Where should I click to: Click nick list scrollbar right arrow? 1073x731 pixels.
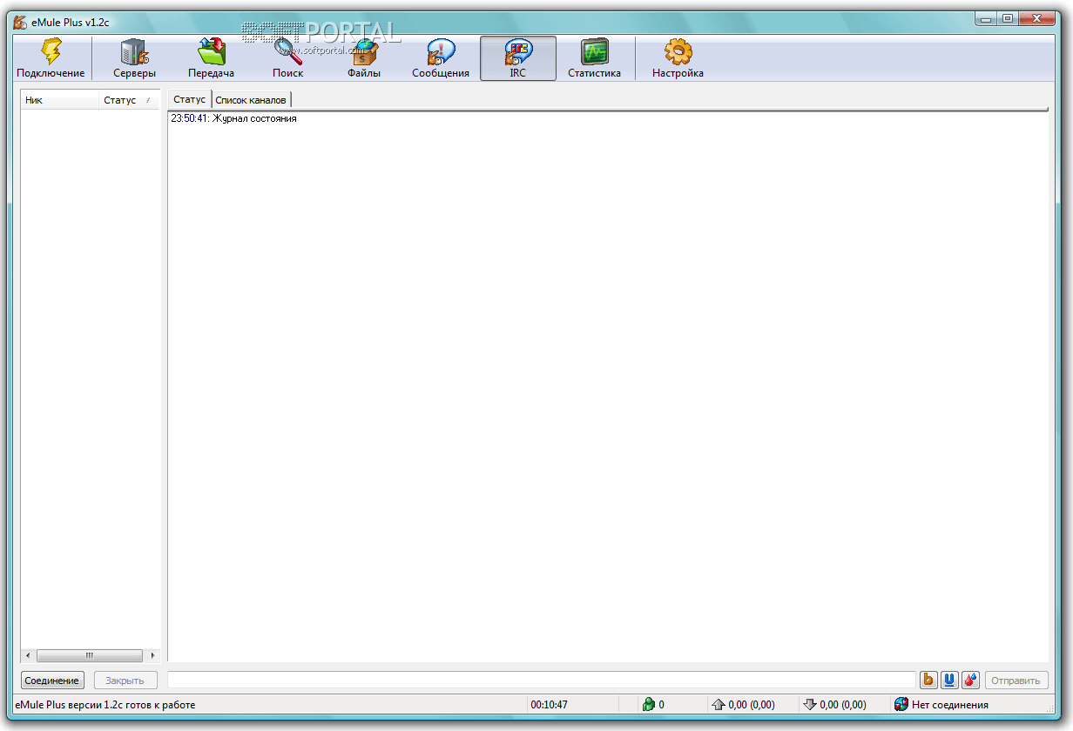click(153, 655)
